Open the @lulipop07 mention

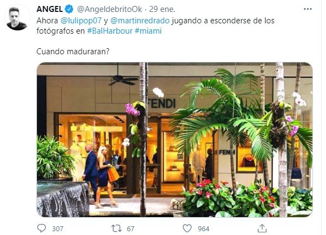pyautogui.click(x=81, y=21)
